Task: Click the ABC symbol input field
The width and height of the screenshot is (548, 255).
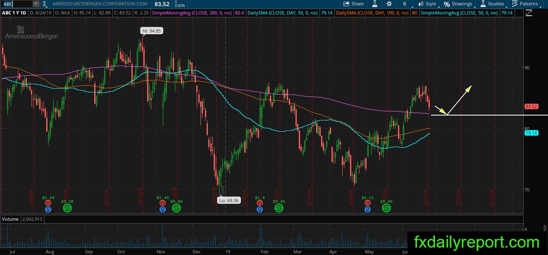Action: coord(16,4)
